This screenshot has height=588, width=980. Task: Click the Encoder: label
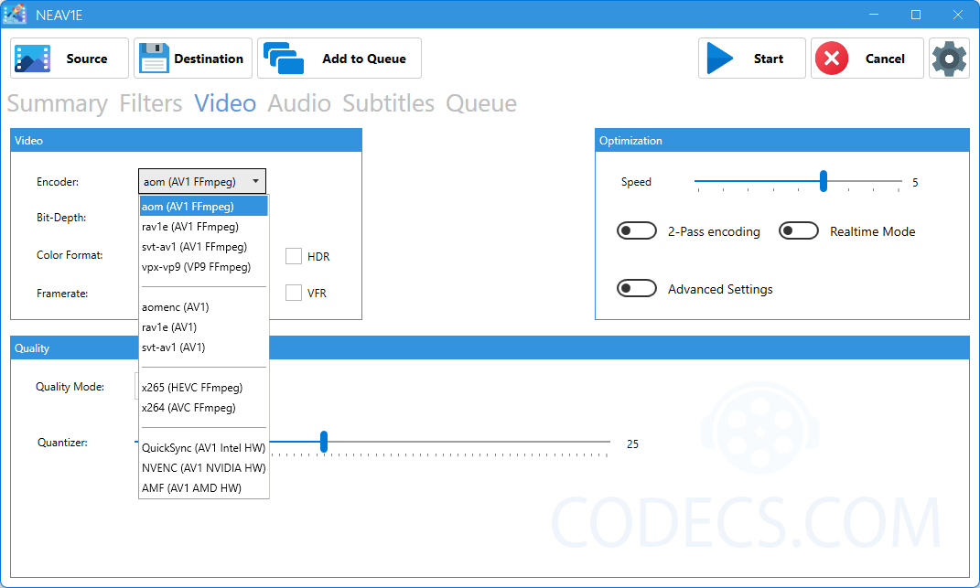tap(58, 182)
